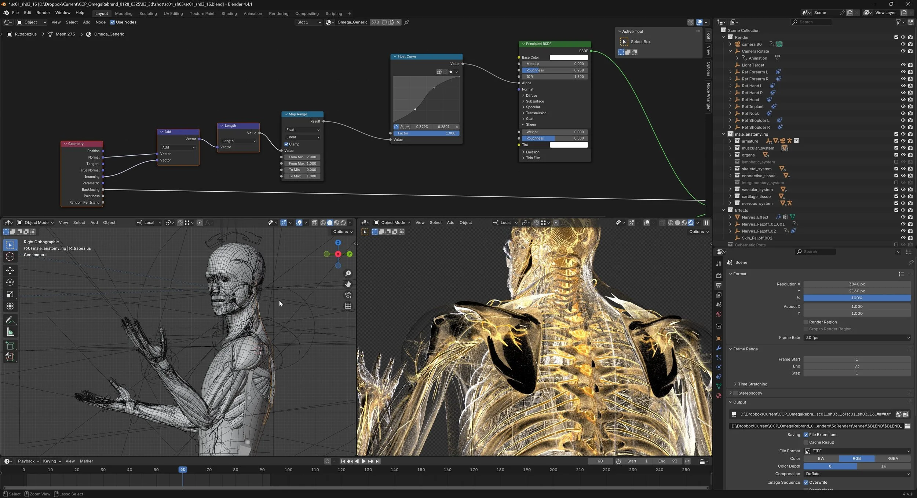
Task: Click the Annotate pencil tool
Action: pos(10,320)
